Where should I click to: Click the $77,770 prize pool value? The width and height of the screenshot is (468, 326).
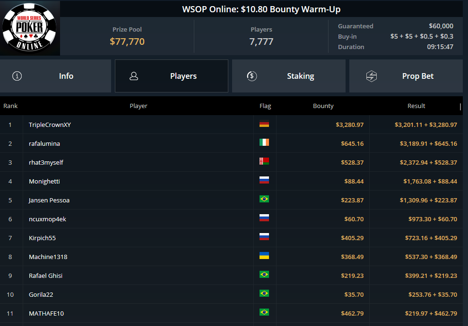point(127,42)
